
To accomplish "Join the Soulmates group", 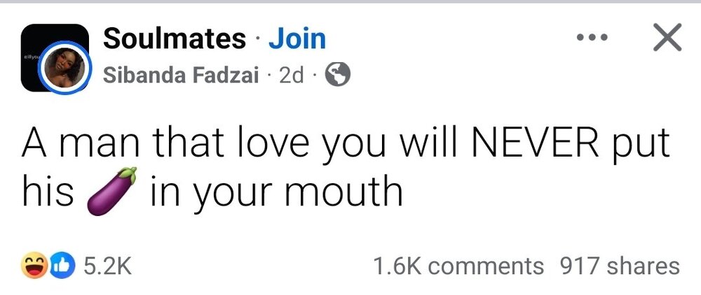I will click(297, 39).
